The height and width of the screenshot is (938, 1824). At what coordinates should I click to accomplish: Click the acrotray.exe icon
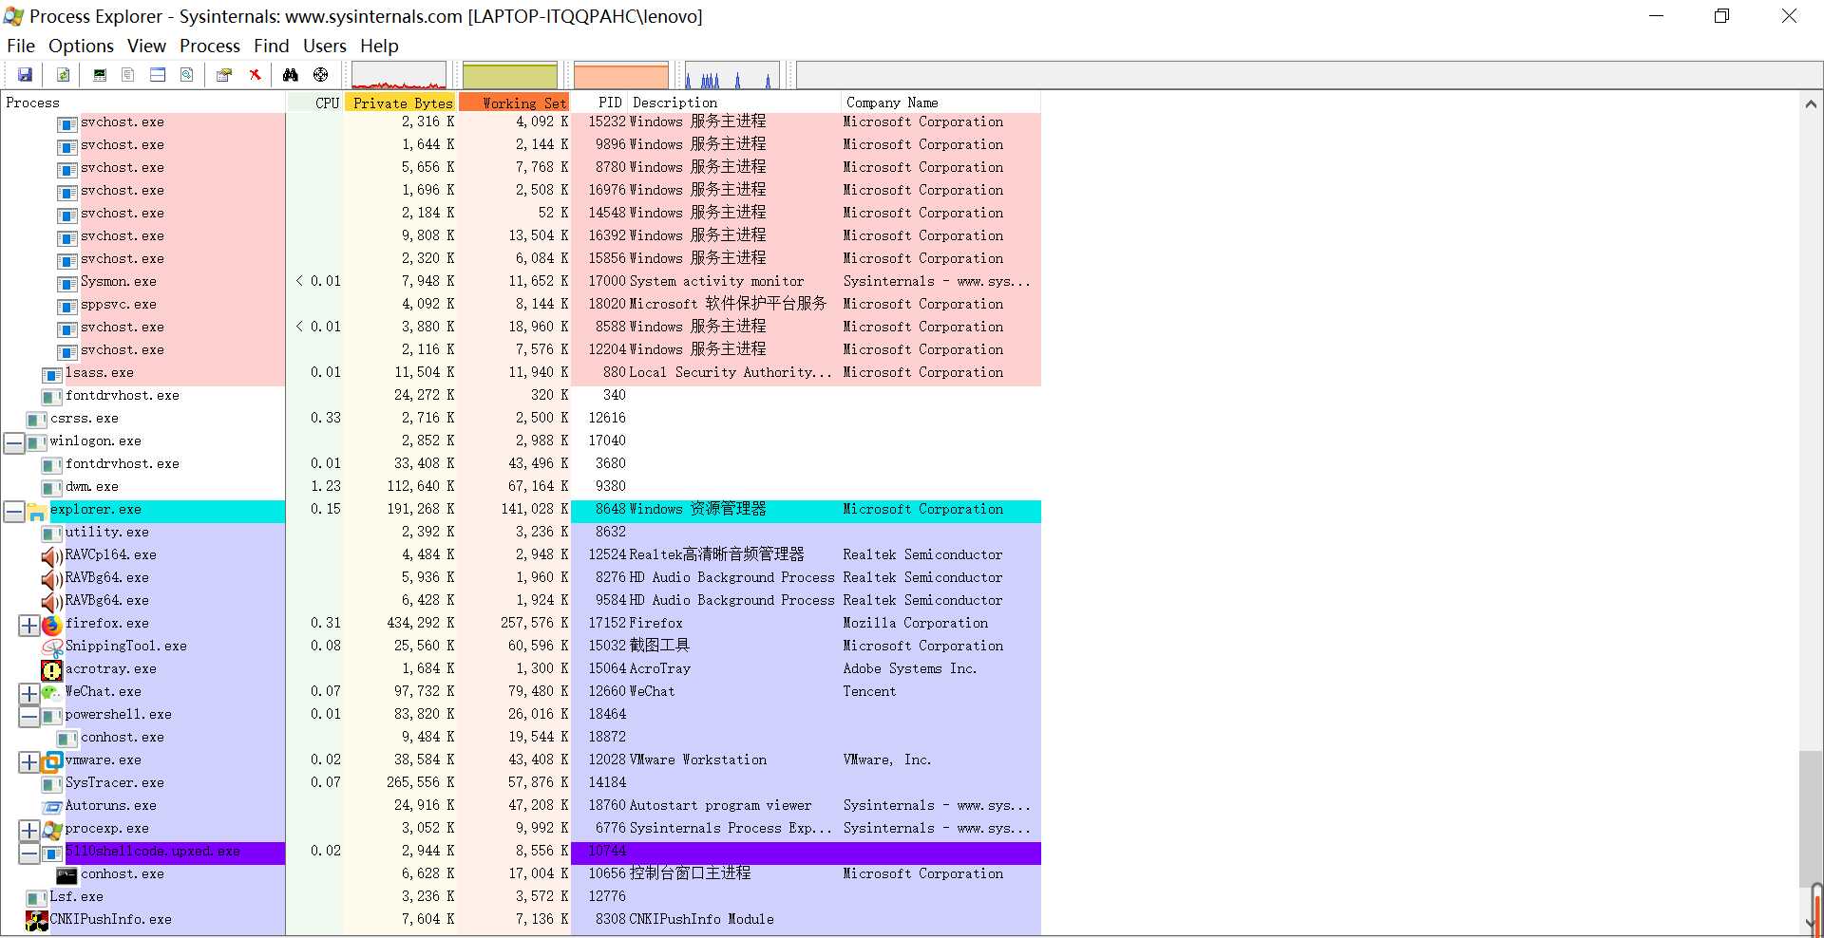52,669
